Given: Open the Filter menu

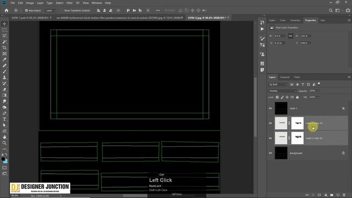Looking at the screenshot, I should click(x=69, y=3).
